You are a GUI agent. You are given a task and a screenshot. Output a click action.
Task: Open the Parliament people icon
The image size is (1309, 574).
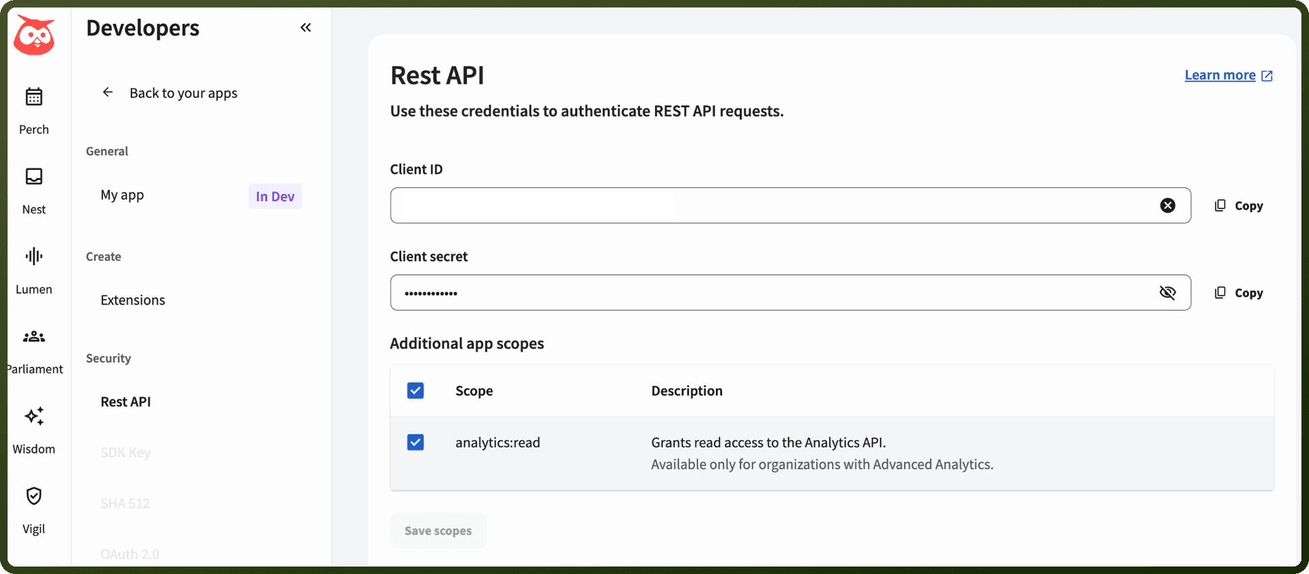(x=34, y=337)
